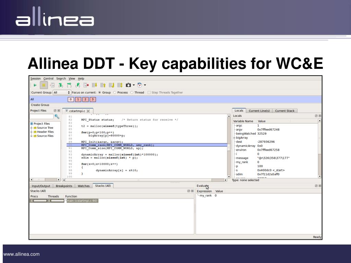This screenshot has width=351, height=263.
Task: Switch to the Current Stack tab
Action: (x=285, y=111)
